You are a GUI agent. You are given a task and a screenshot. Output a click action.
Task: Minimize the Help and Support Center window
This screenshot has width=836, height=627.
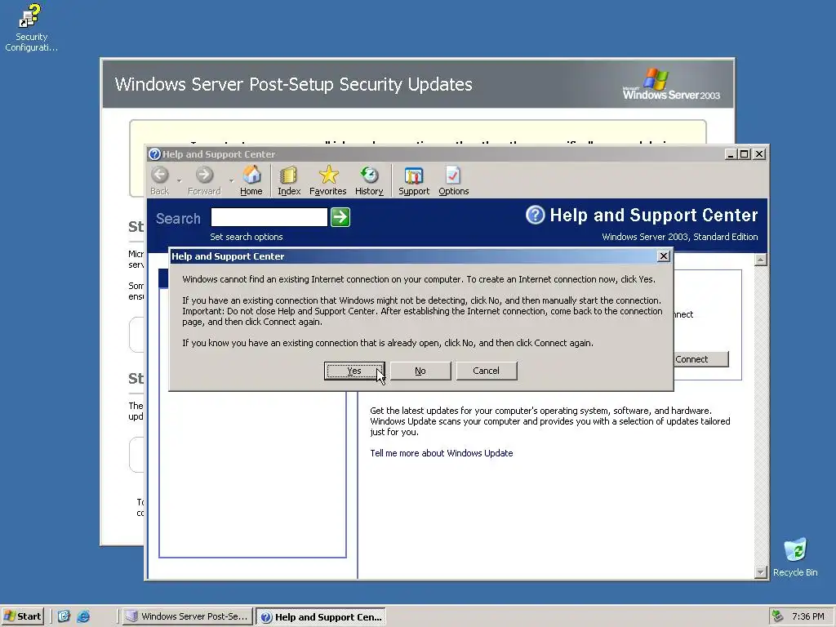[x=731, y=154]
